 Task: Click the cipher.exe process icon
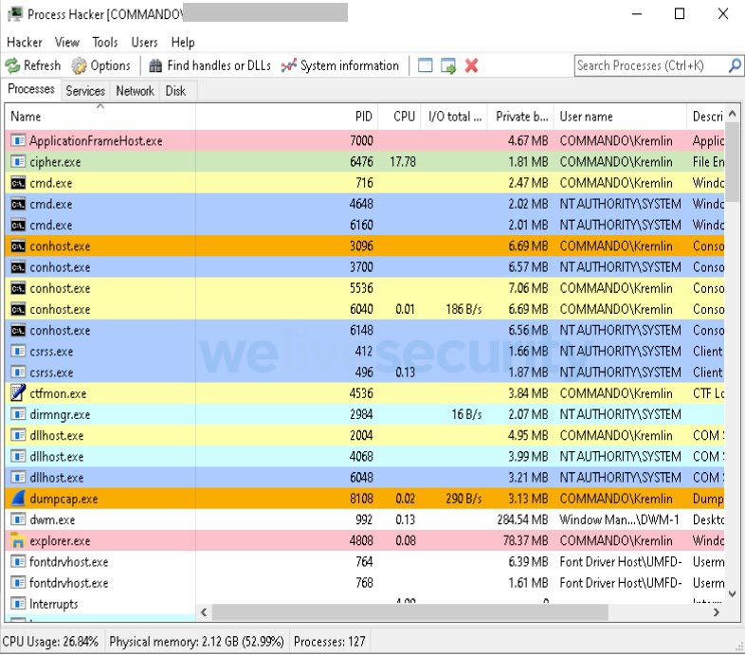18,161
